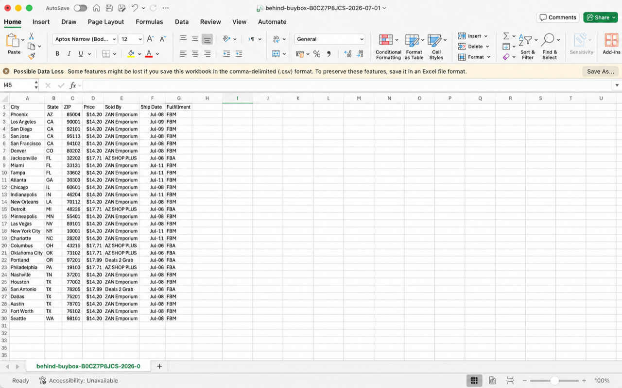Screen dimensions: 622x388
Task: Align text right icon
Action: coord(207,54)
